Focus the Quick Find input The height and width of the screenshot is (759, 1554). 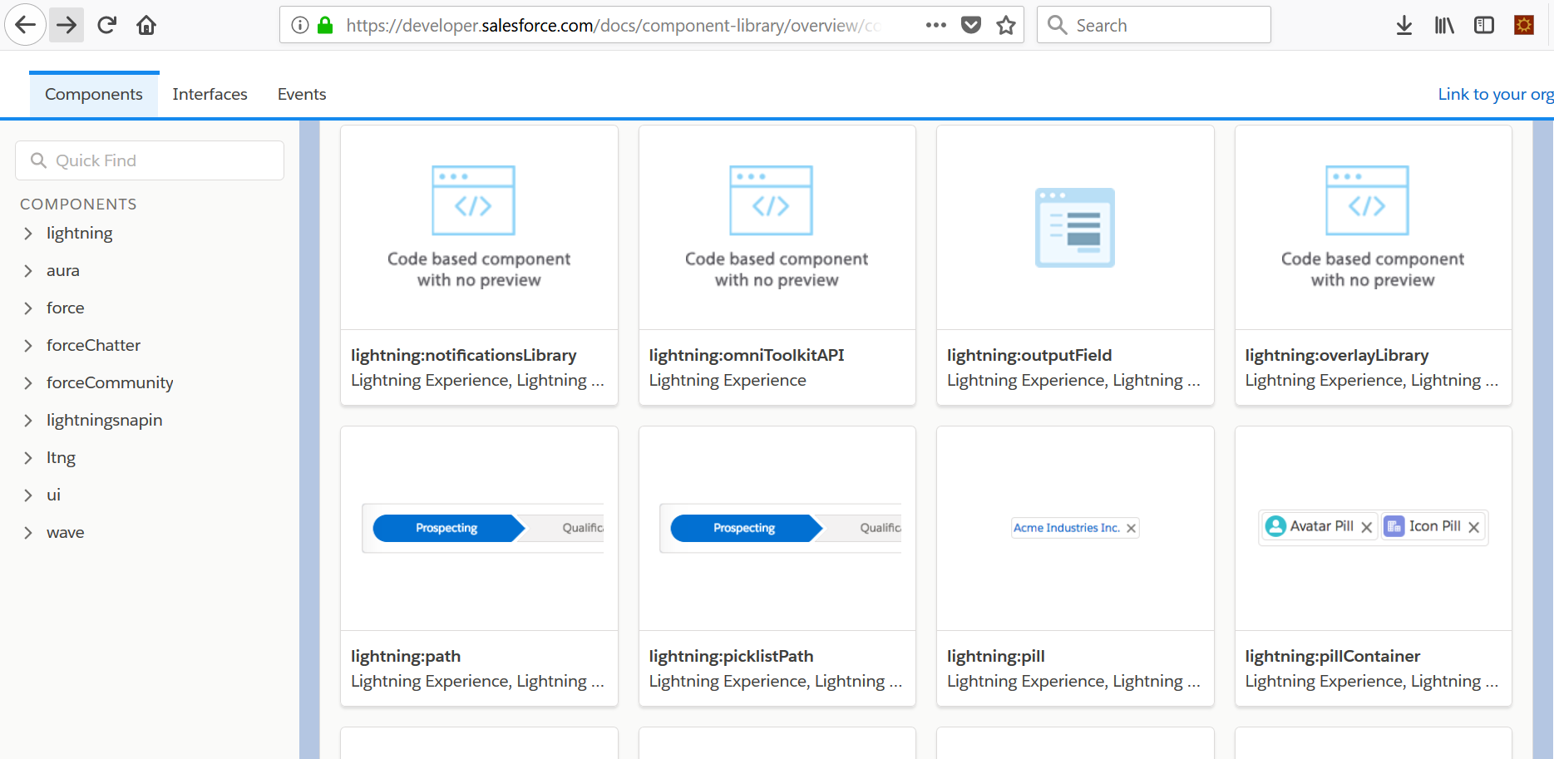[x=150, y=160]
